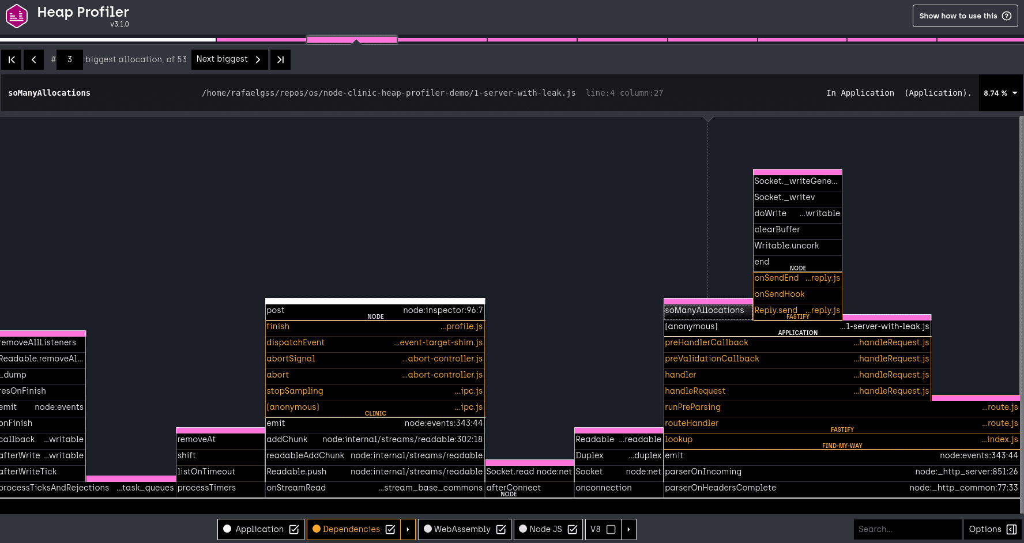
Task: Click the collapse-panel icon inside the Options button
Action: (1012, 529)
